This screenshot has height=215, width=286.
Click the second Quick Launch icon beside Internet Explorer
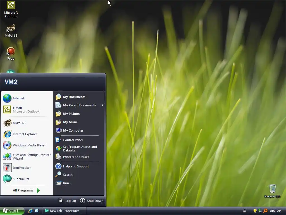pos(37,211)
